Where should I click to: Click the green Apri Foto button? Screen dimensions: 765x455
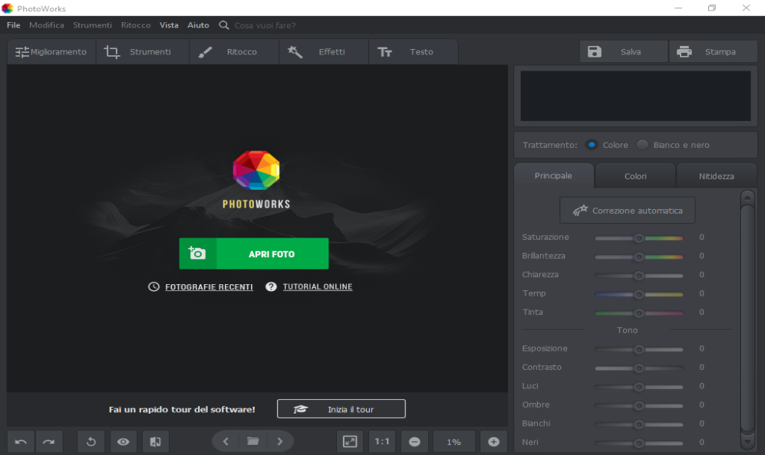pyautogui.click(x=254, y=254)
